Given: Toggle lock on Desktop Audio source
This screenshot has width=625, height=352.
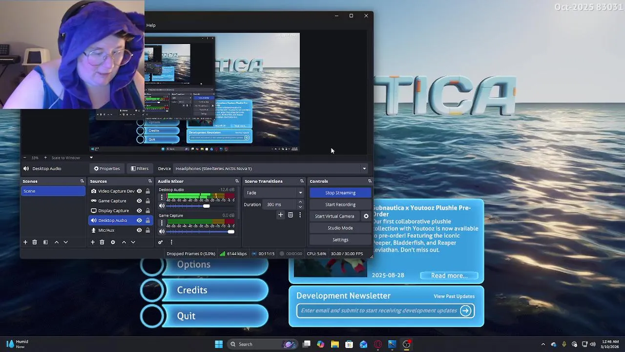Looking at the screenshot, I should click(x=147, y=220).
